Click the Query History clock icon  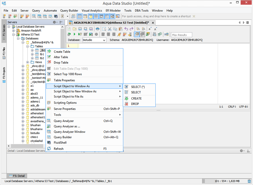coord(160,34)
